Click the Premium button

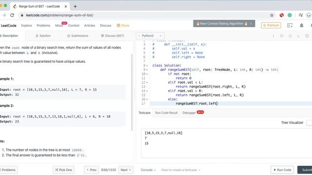click(271, 25)
